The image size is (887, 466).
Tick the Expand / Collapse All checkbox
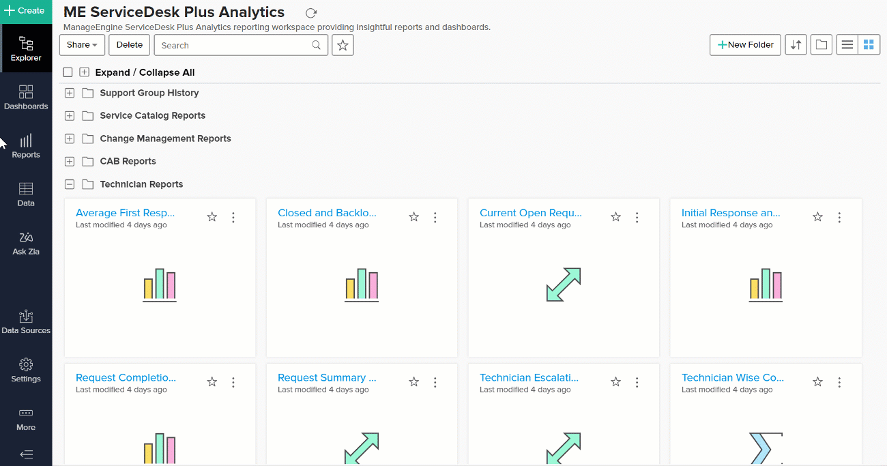68,72
